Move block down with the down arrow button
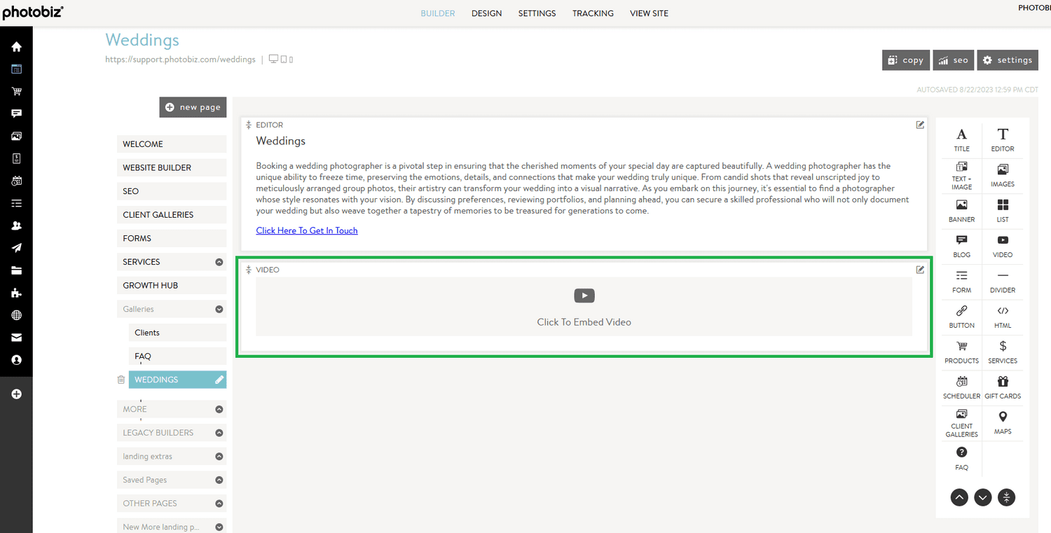Viewport: 1051px width, 533px height. pos(983,497)
